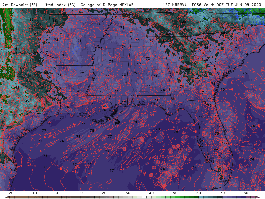This screenshot has height=199, width=265.
Task: Click the "-10" color scale label
Action: [x=33, y=193]
